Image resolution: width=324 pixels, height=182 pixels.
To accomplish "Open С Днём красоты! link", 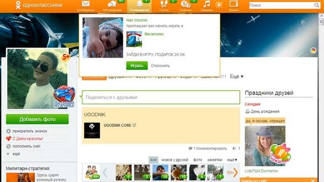I will (28, 139).
